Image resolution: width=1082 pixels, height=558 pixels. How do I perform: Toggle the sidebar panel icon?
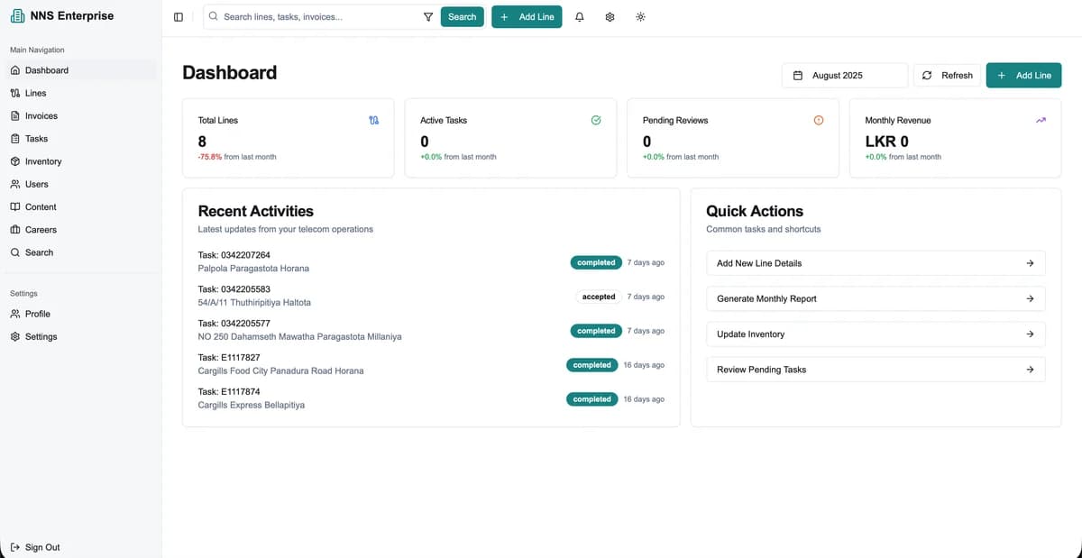pos(178,17)
